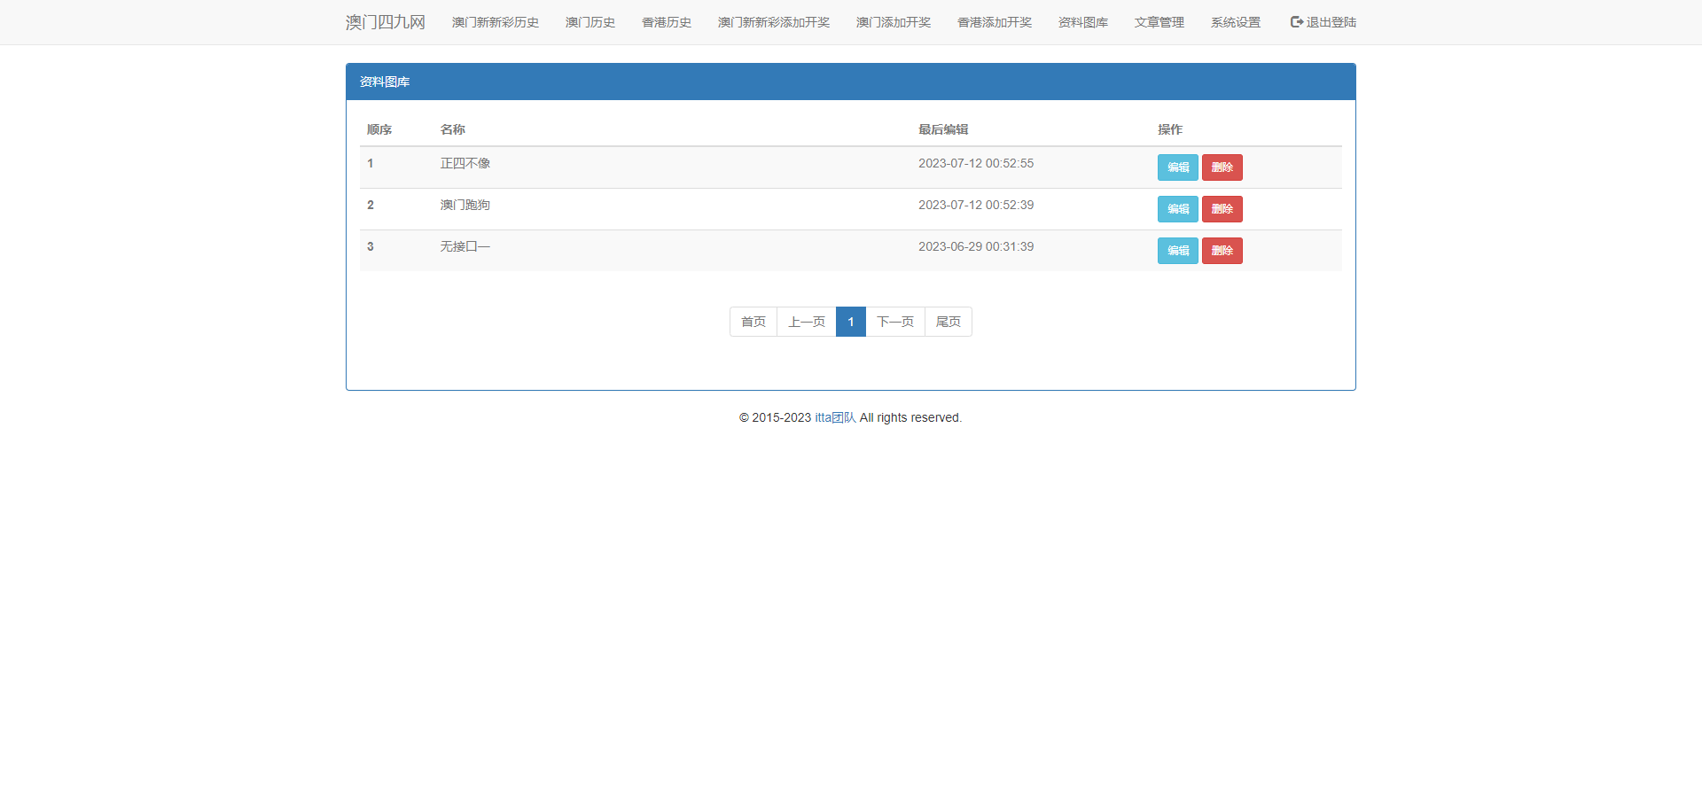Edit the 无接口一 entry
Viewport: 1702px width, 809px height.
[x=1177, y=251]
